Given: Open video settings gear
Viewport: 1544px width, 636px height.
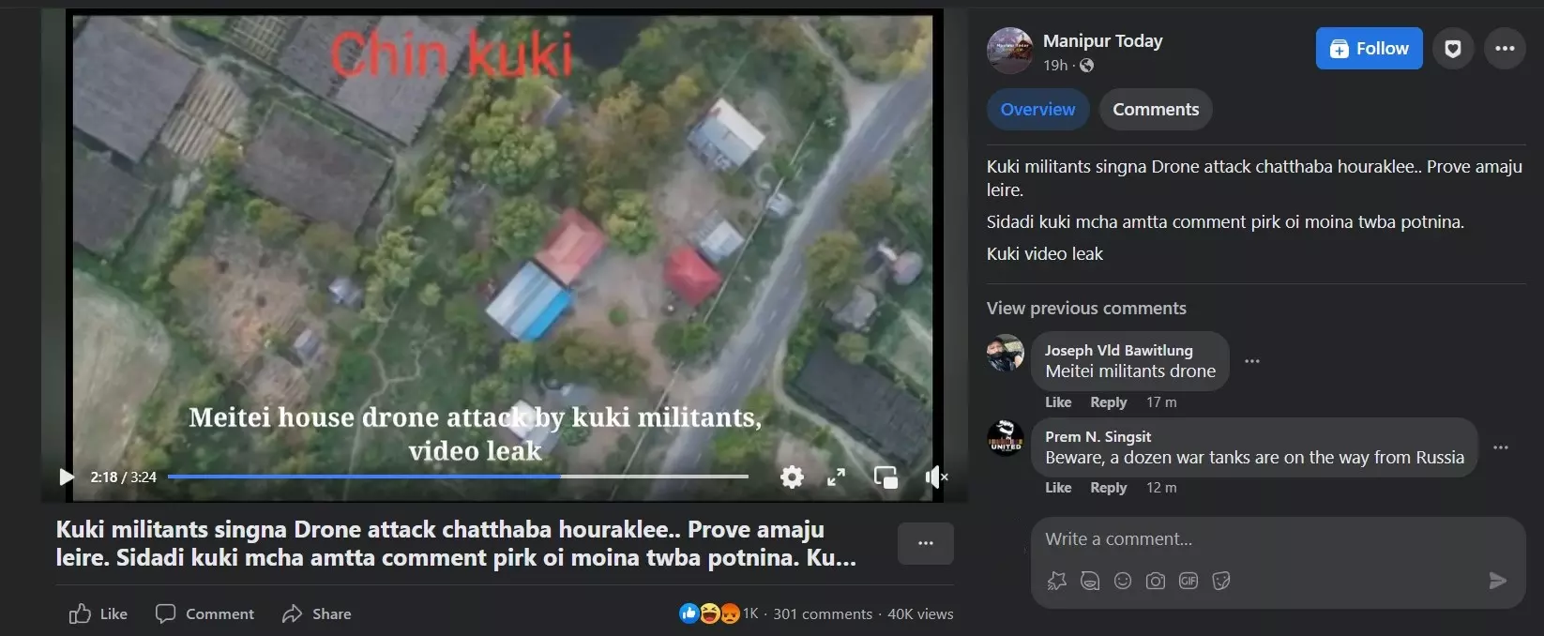Looking at the screenshot, I should (792, 477).
